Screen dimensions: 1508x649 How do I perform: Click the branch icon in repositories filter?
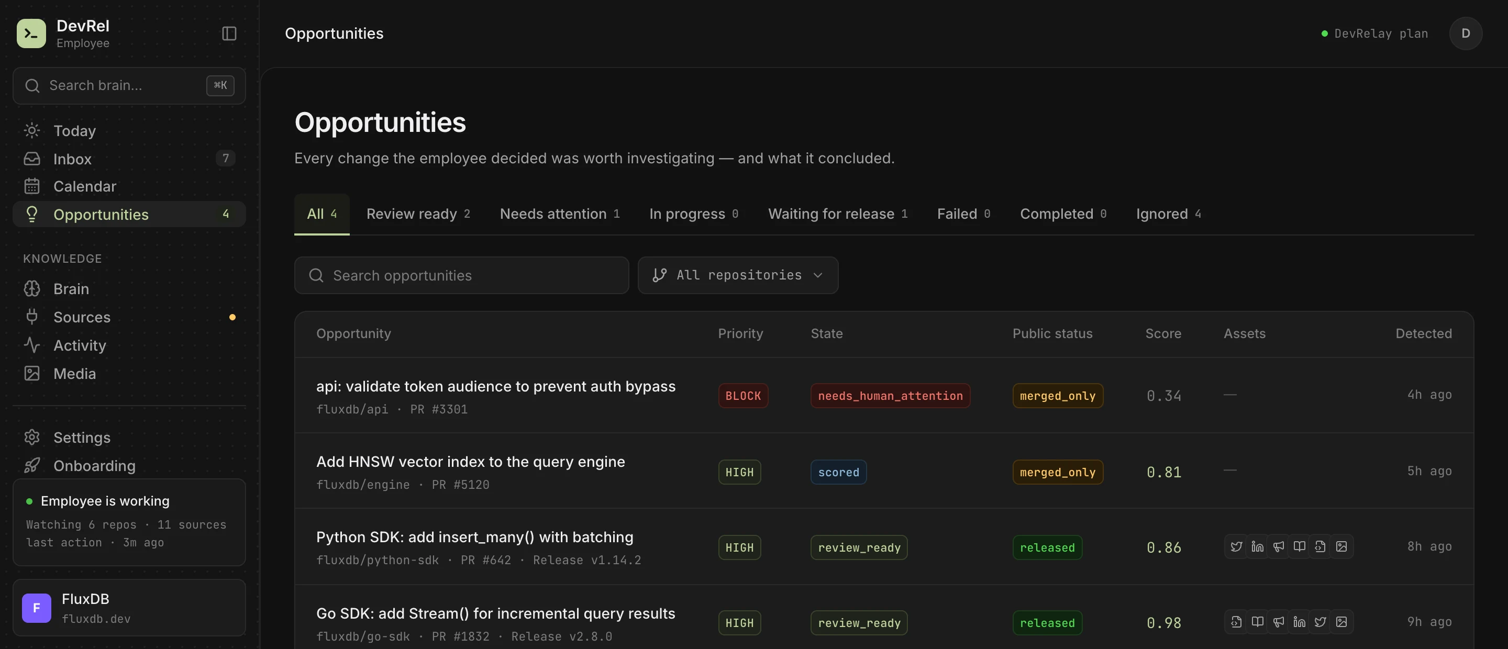[659, 275]
